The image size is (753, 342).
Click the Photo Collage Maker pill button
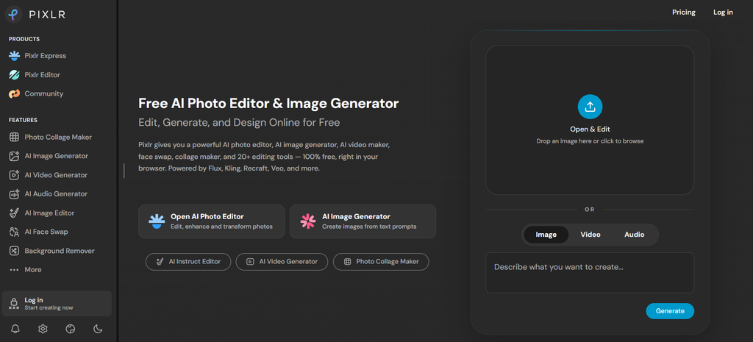(381, 262)
